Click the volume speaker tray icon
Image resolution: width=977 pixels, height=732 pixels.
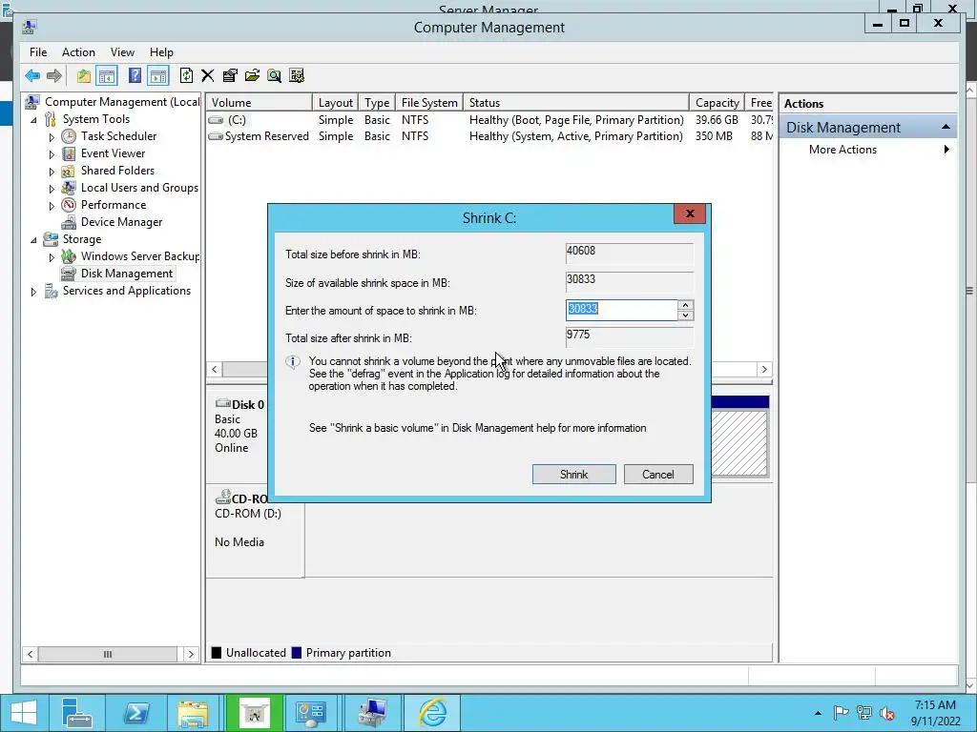[x=887, y=713]
